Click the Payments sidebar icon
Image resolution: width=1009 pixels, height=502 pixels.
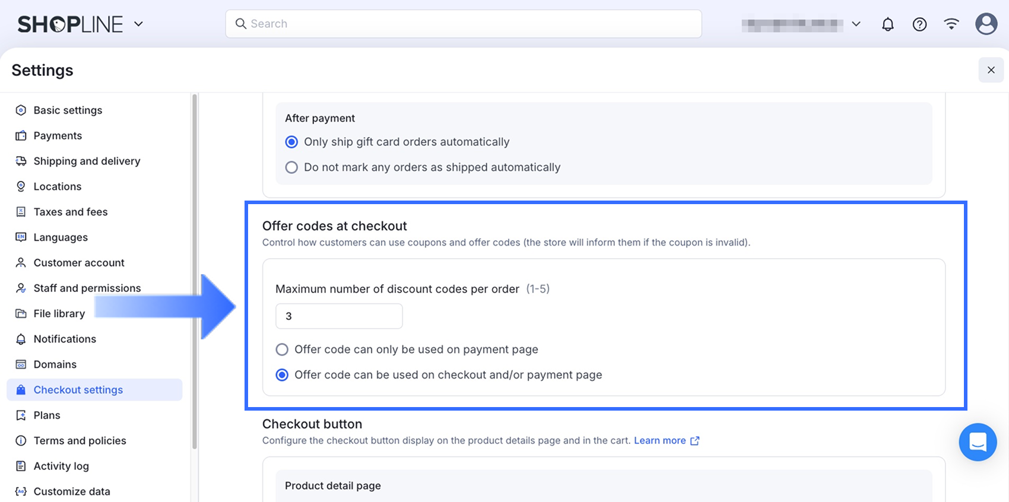click(21, 136)
